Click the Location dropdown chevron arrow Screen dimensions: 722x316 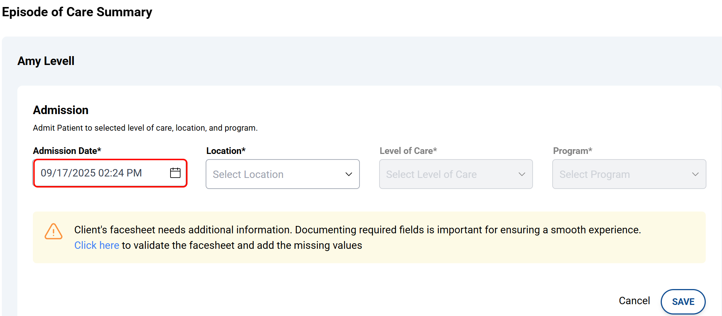point(348,174)
